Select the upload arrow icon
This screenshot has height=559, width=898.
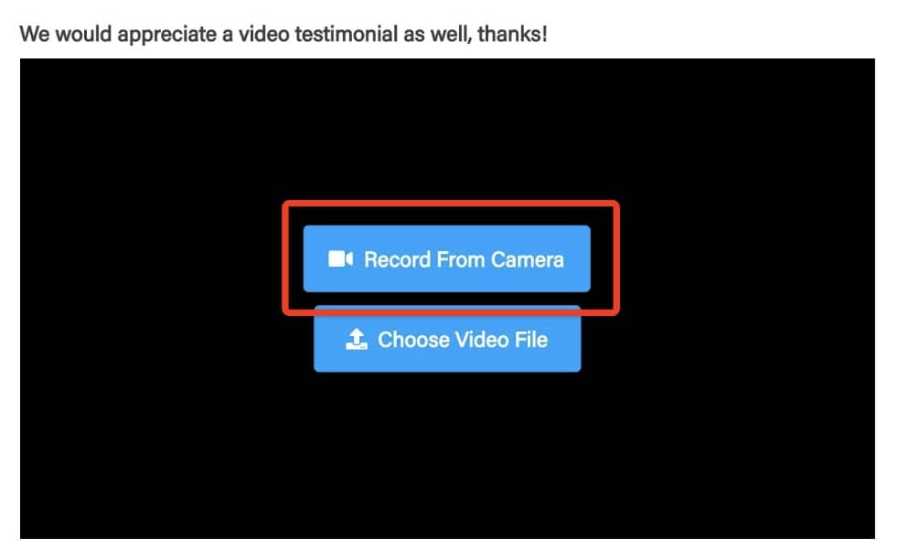click(x=357, y=339)
